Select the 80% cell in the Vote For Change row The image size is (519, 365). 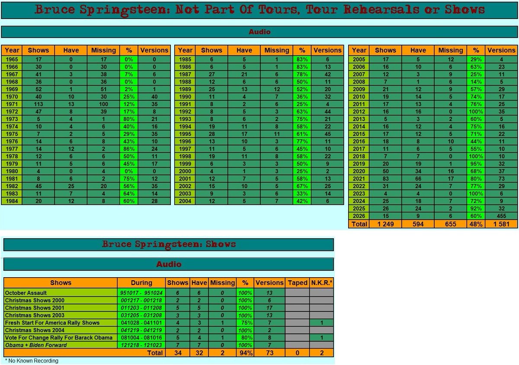point(245,338)
